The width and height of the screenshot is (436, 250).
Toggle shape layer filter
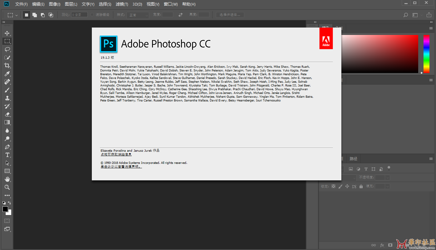tap(374, 169)
